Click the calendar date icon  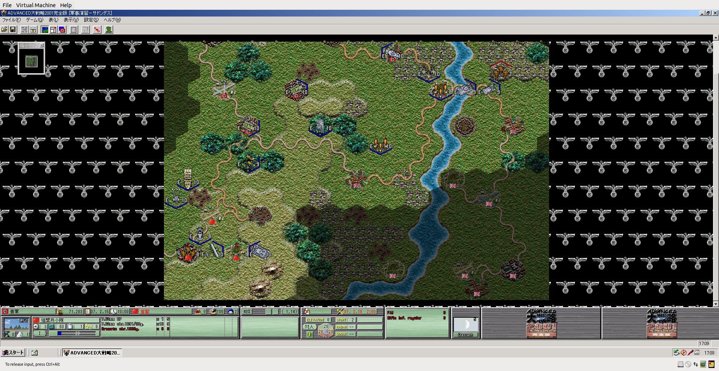[x=87, y=311]
